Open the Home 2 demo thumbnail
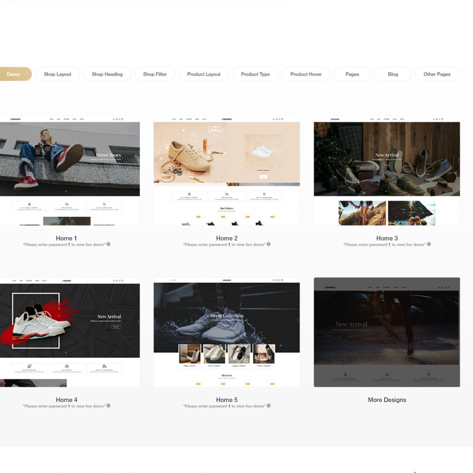This screenshot has width=473, height=473. coord(226,170)
